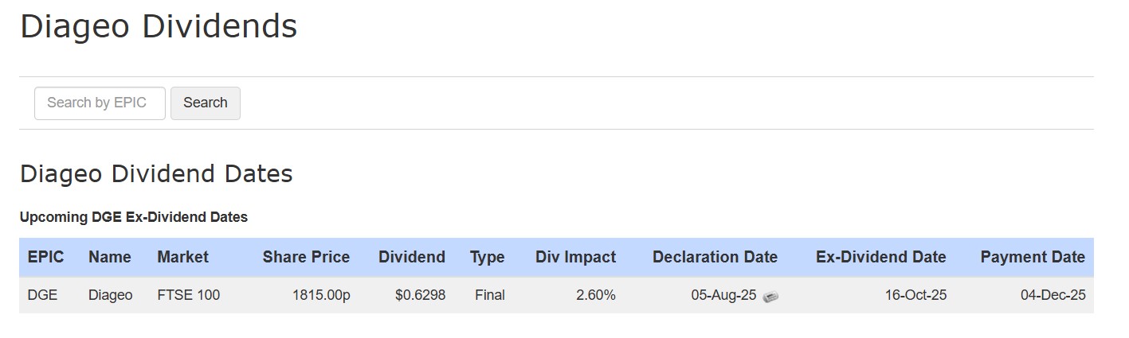Image resolution: width=1129 pixels, height=338 pixels.
Task: Click the Declaration Date column header
Action: [x=715, y=257]
